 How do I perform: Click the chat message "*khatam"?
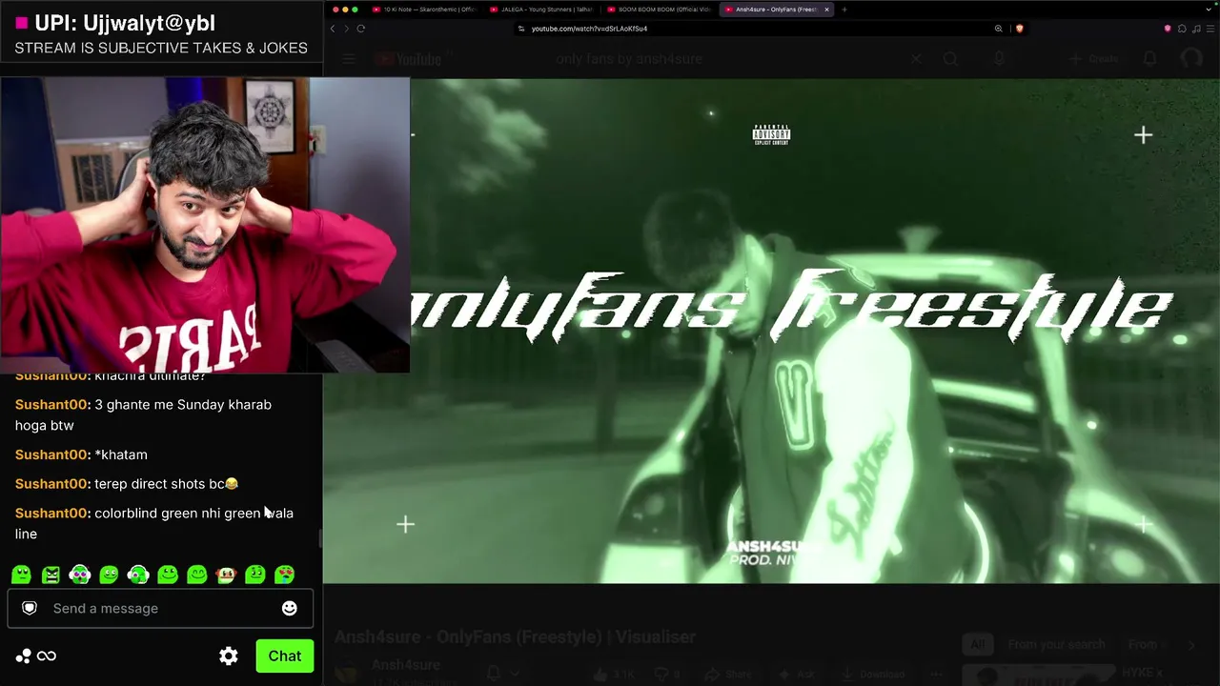pos(121,454)
